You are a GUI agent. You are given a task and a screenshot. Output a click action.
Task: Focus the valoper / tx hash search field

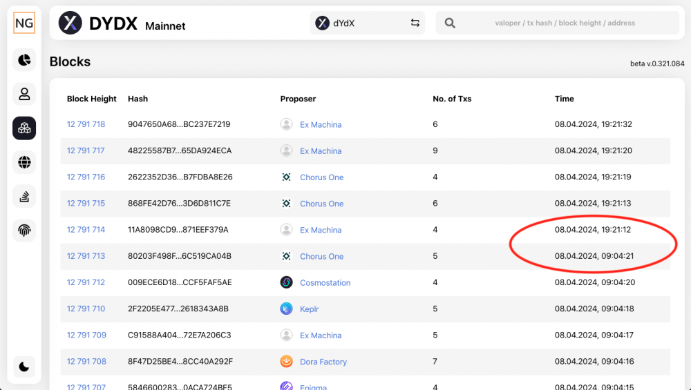[565, 23]
